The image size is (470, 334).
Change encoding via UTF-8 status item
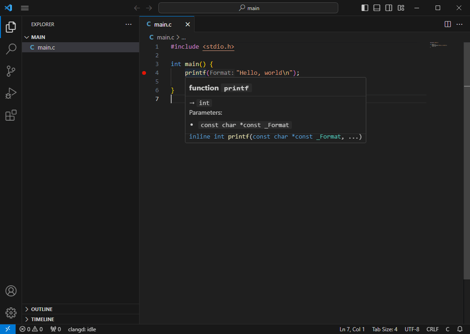pyautogui.click(x=412, y=329)
